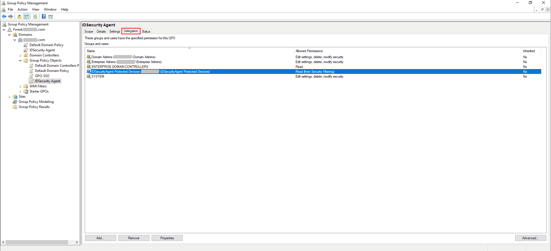The image size is (551, 251).
Task: Switch to the Scope tab
Action: pyautogui.click(x=89, y=32)
